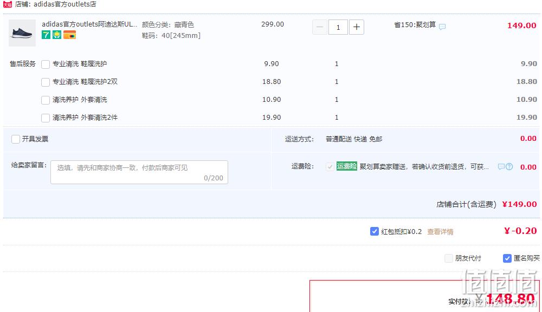Open the 查看详情 link for red packet

440,231
